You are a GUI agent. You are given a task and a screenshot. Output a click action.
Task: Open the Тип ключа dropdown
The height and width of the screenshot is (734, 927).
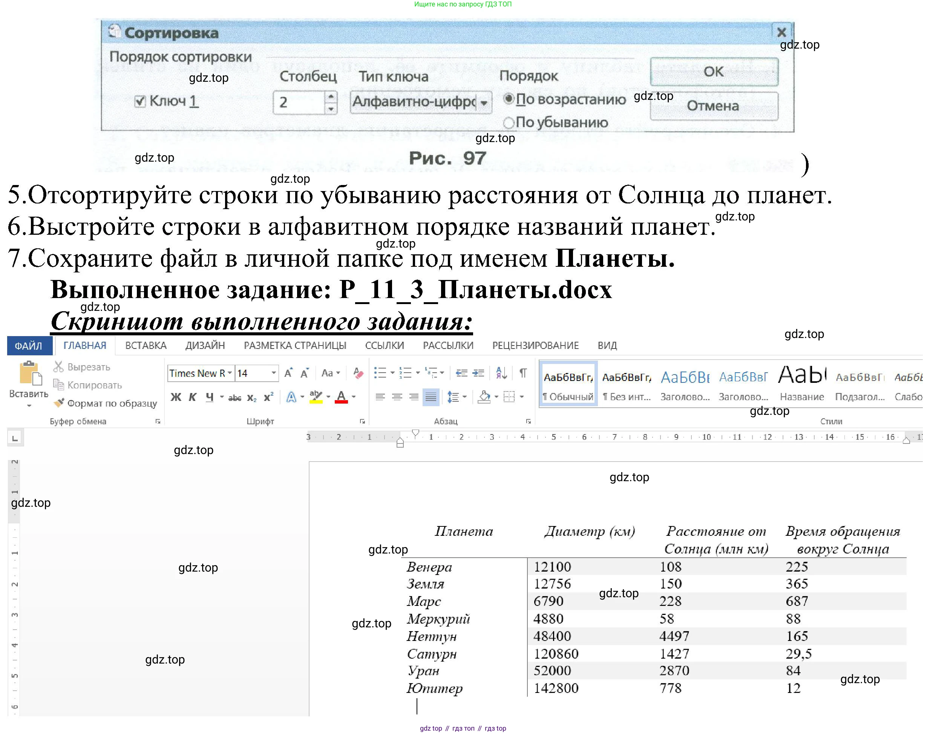484,103
